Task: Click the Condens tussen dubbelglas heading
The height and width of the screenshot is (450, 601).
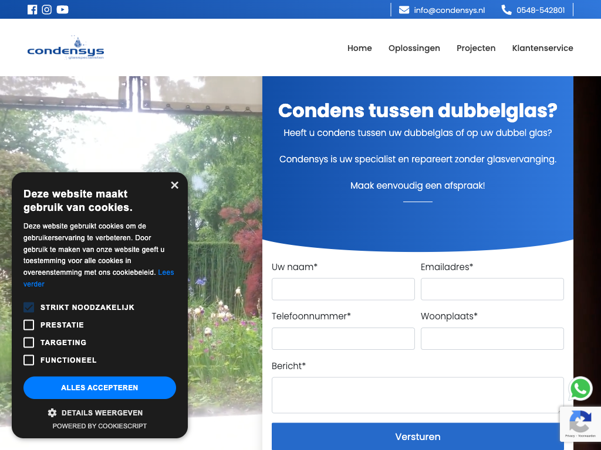Action: pyautogui.click(x=418, y=111)
